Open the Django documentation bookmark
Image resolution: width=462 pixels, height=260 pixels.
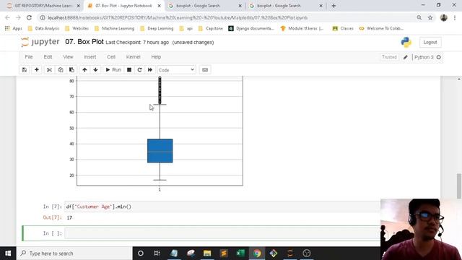click(x=251, y=29)
